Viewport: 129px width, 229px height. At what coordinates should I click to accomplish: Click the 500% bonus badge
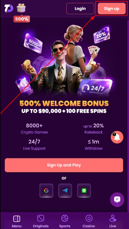click(22, 19)
